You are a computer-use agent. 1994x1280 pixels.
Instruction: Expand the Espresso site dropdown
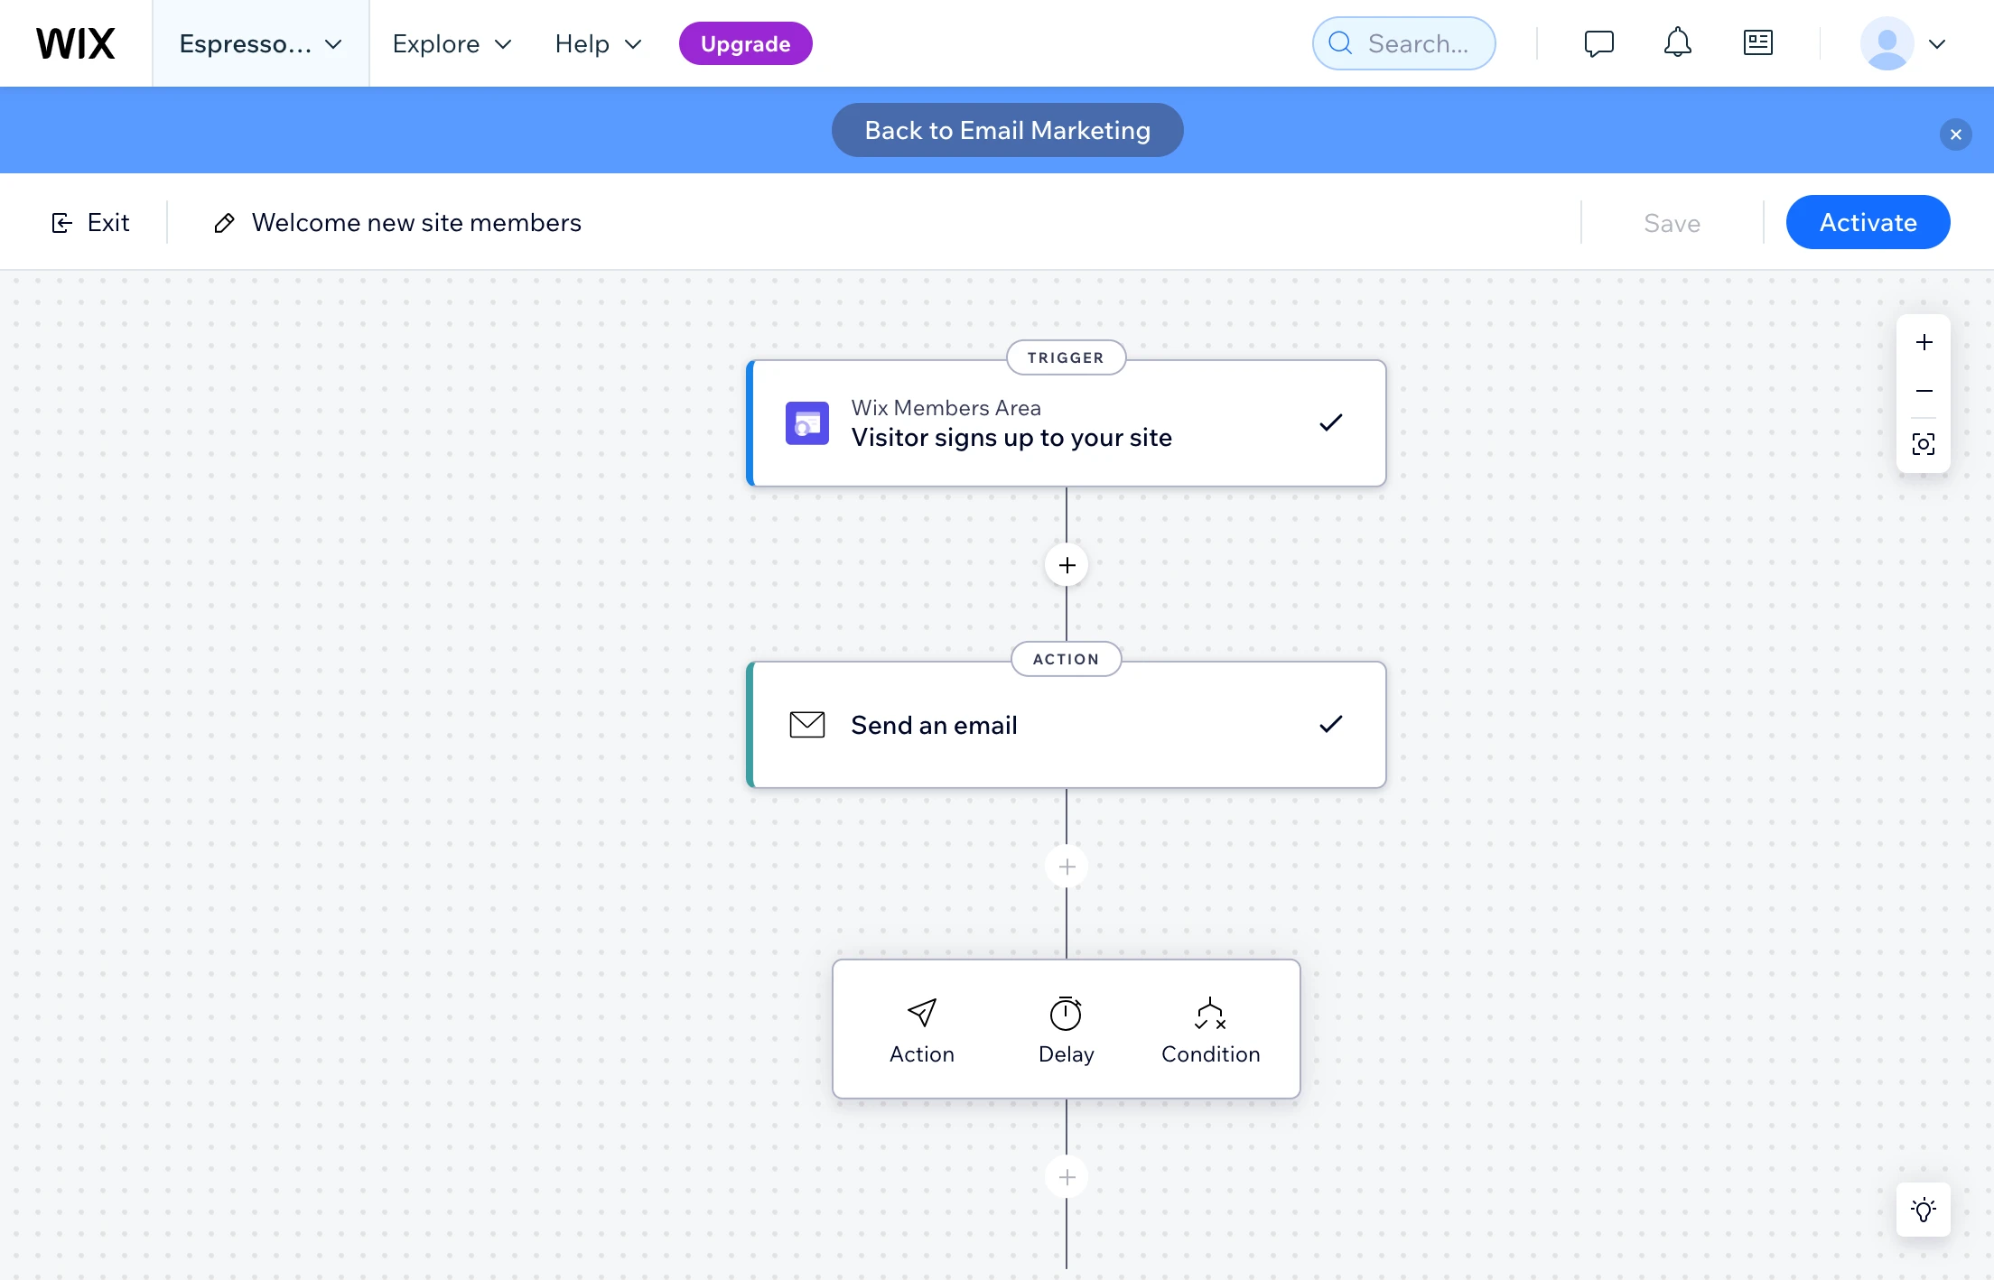(x=260, y=43)
